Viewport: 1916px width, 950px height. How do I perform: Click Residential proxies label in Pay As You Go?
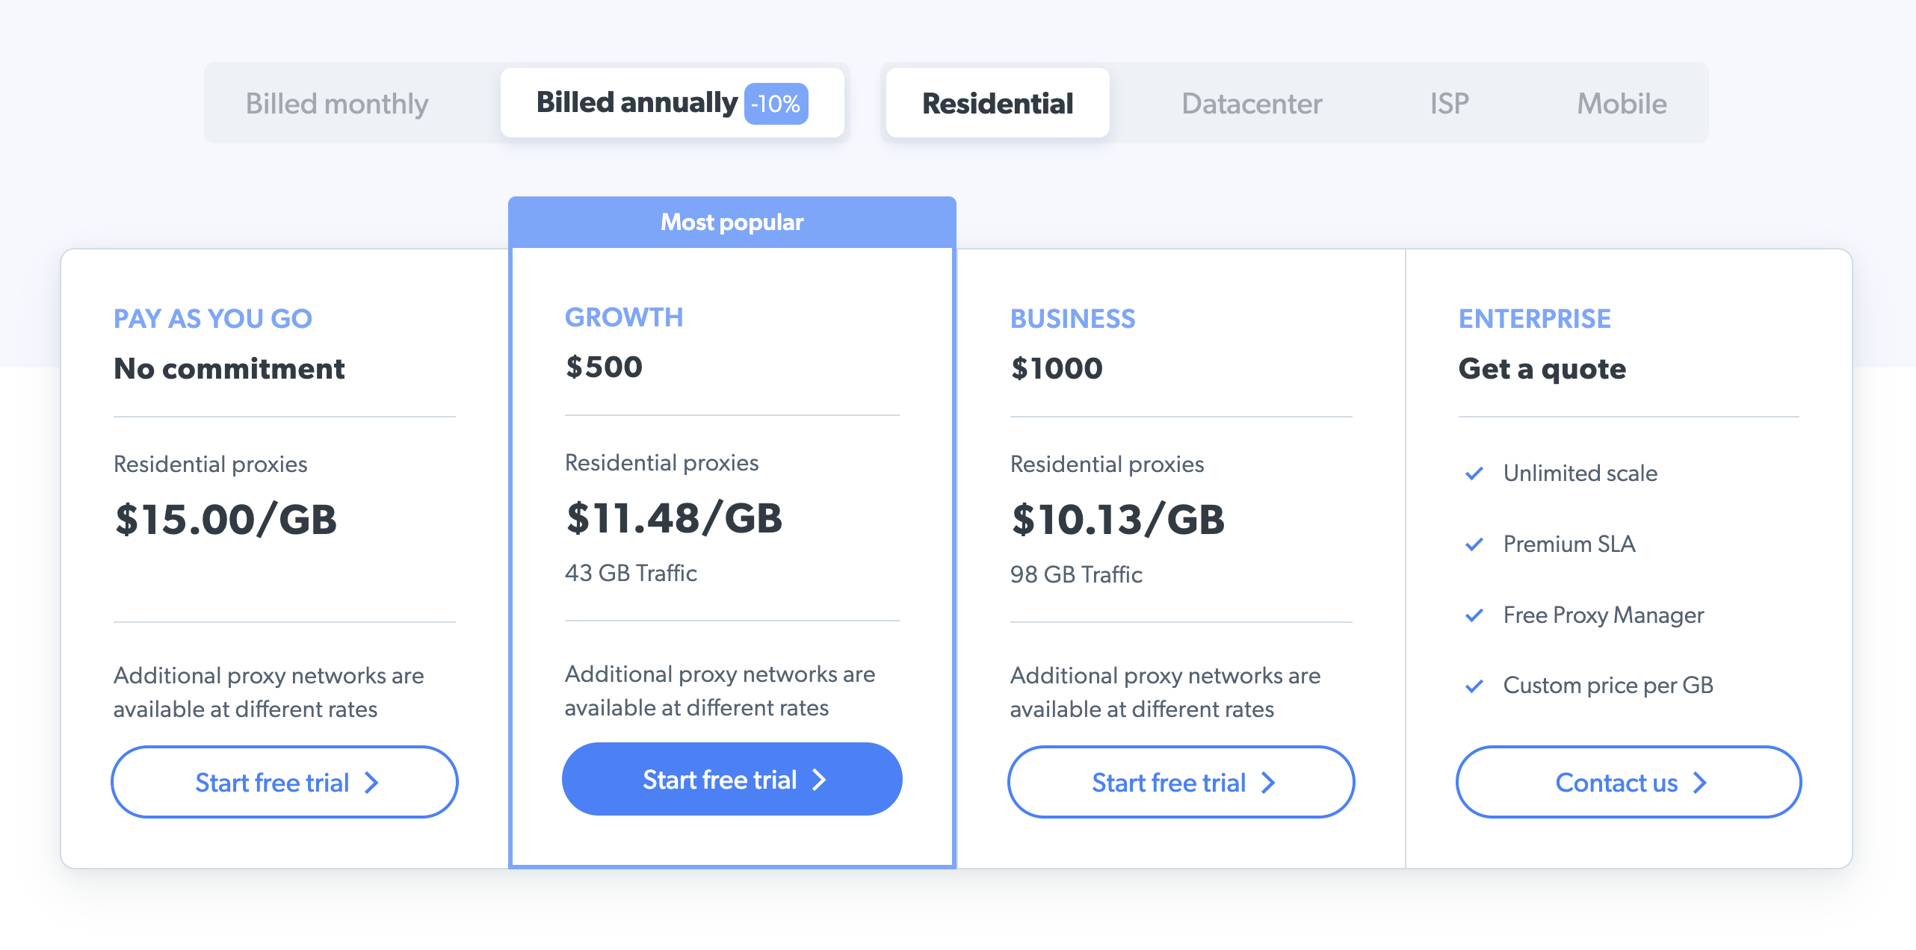[x=211, y=465]
